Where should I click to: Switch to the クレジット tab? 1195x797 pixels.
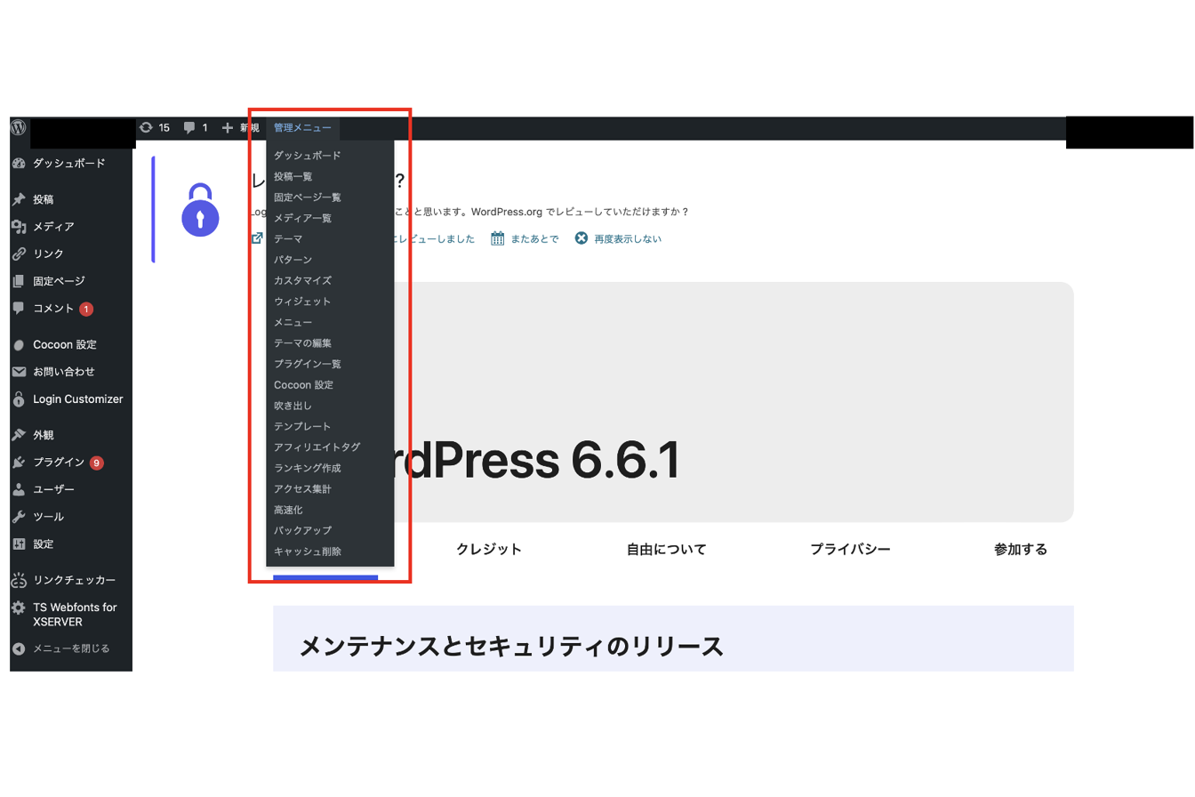[489, 550]
